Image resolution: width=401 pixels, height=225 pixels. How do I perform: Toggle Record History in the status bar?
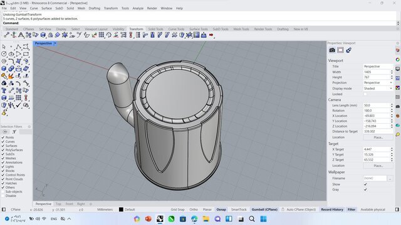(332, 209)
